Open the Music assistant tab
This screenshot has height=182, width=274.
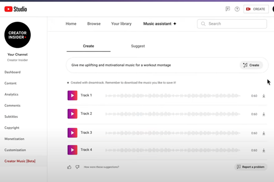tap(159, 24)
